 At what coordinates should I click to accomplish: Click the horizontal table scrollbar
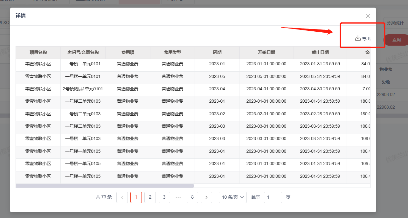(x=105, y=186)
